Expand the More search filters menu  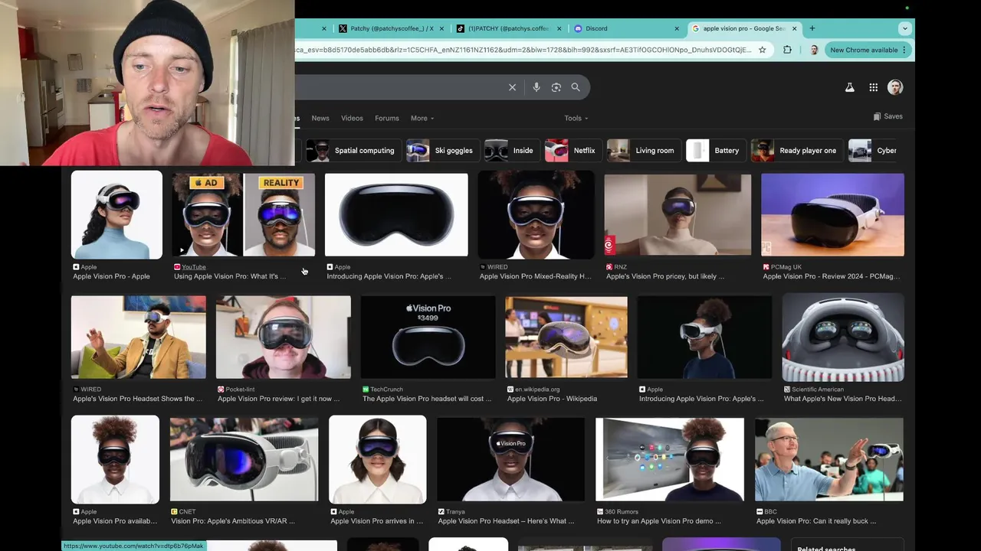pos(422,118)
